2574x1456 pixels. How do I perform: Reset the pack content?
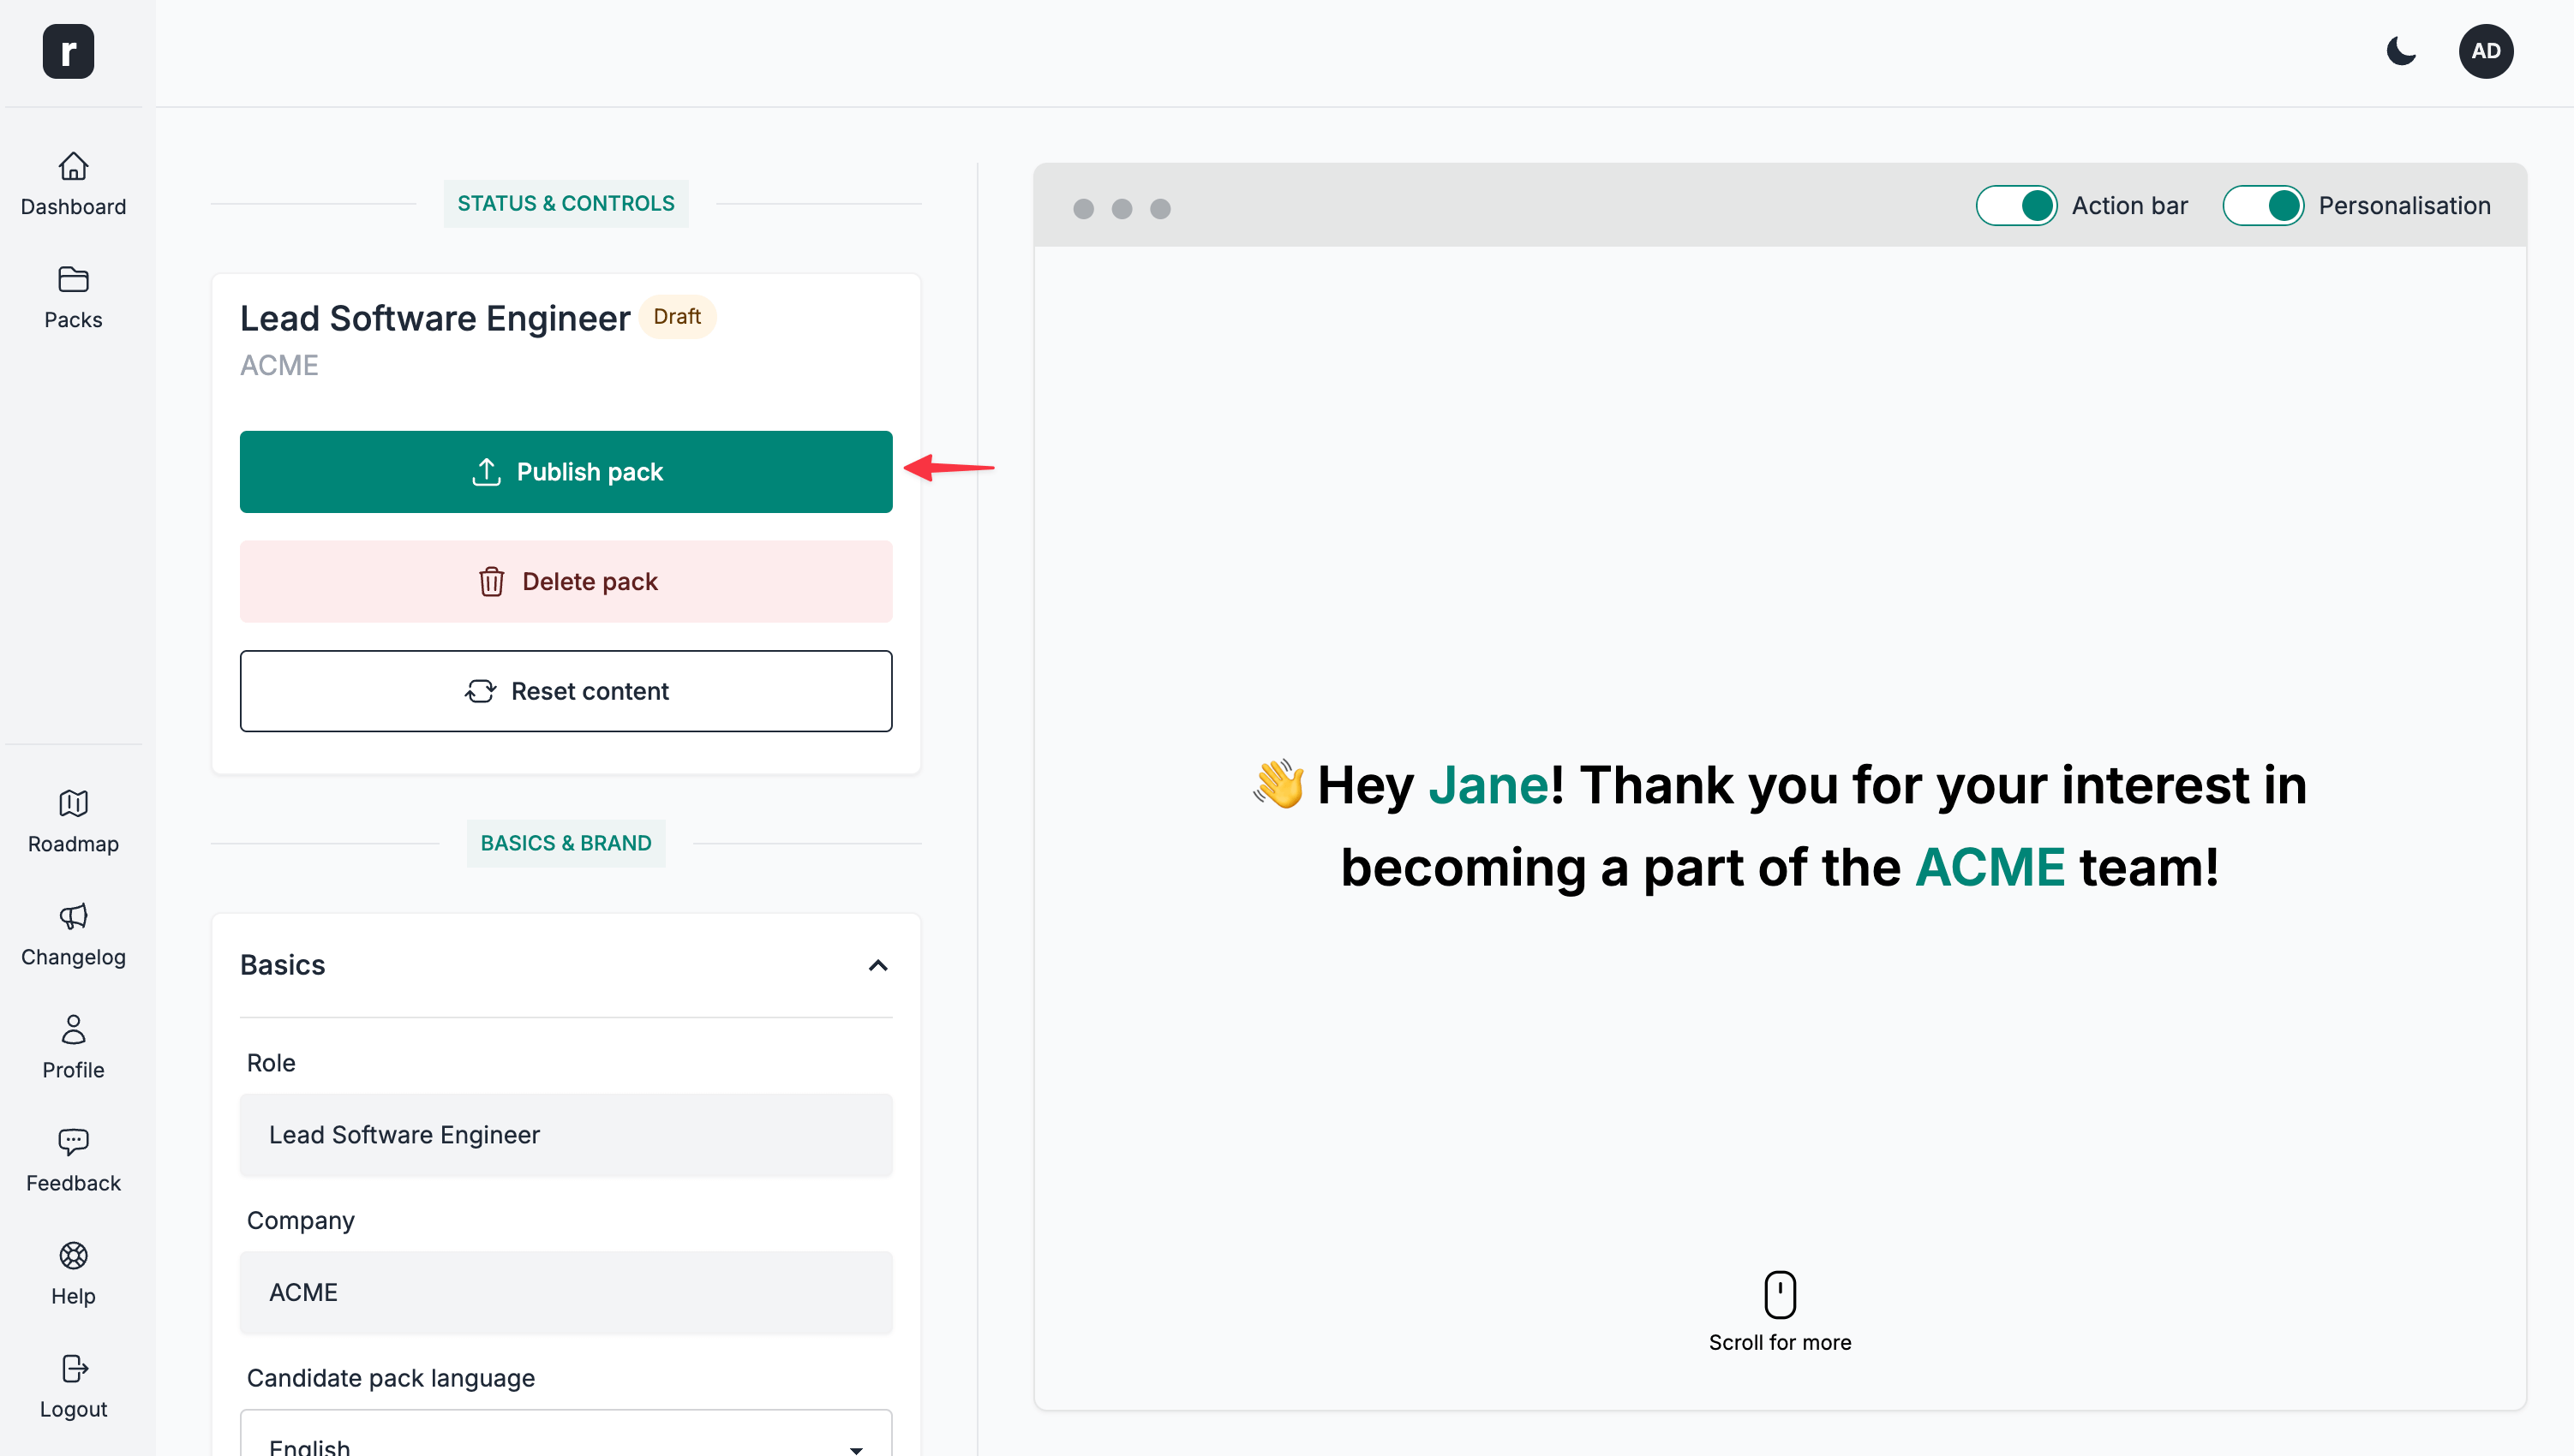[x=566, y=690]
